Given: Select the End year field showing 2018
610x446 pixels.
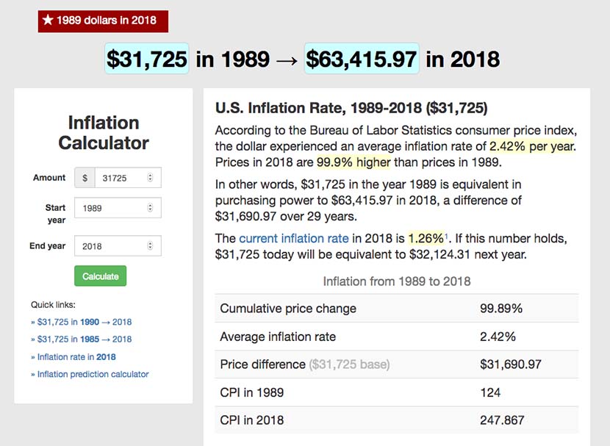Looking at the screenshot, I should pos(114,246).
